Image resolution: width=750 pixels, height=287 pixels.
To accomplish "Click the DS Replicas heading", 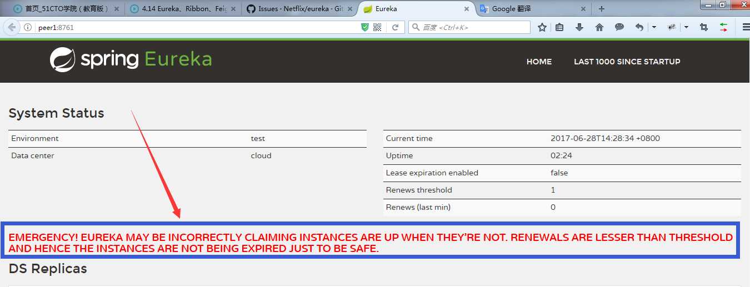I will (48, 269).
